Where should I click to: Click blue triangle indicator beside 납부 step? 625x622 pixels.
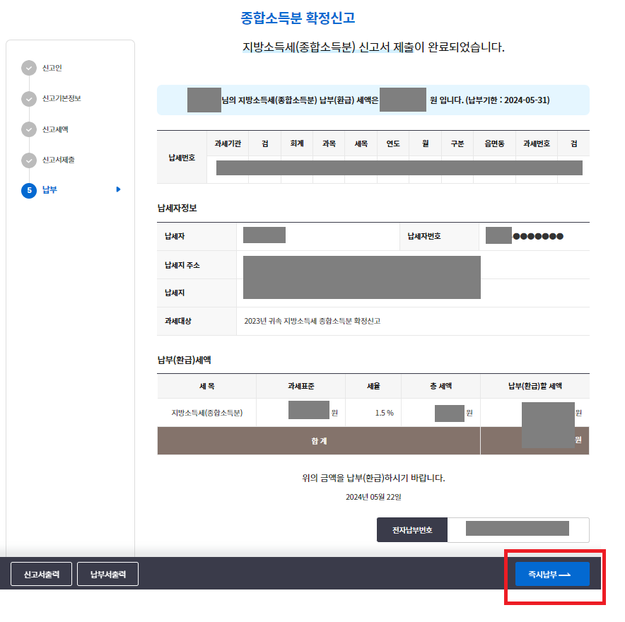117,190
